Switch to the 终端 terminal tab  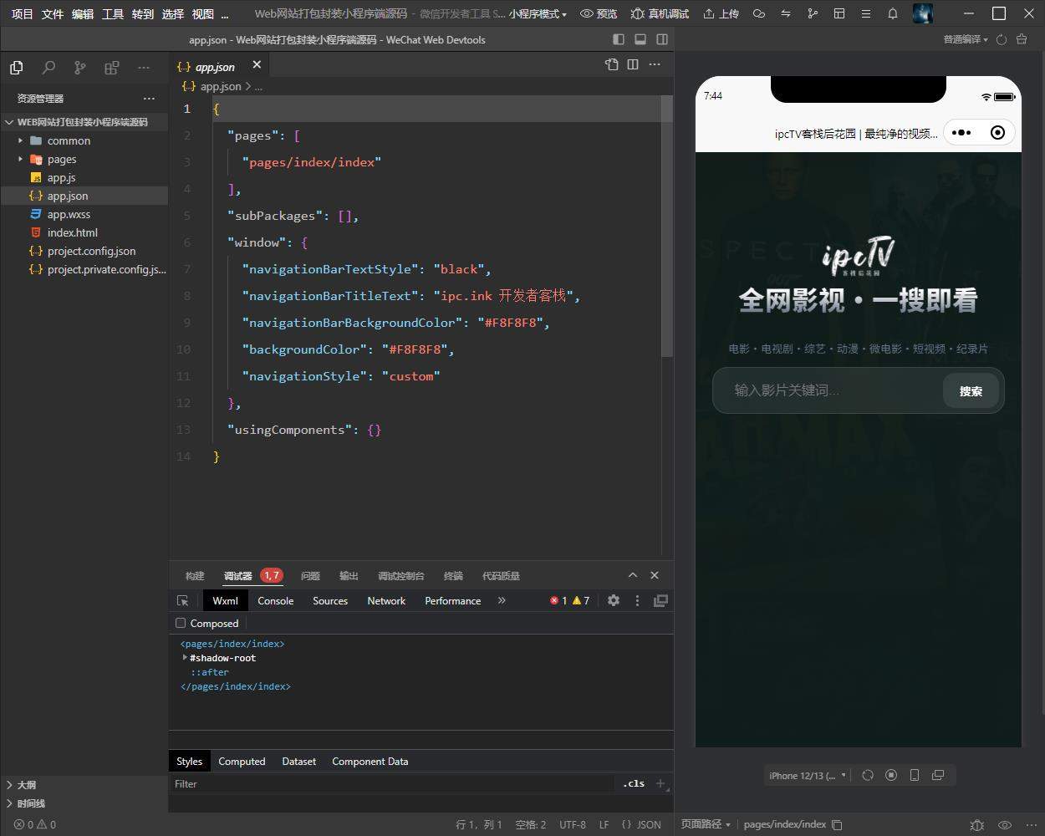click(453, 576)
